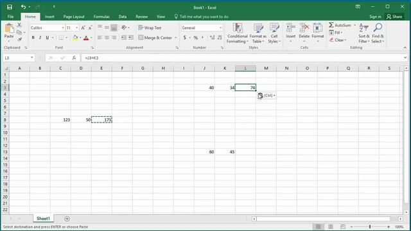Click the Format Painter brush icon
411x231 pixels.
tap(19, 40)
